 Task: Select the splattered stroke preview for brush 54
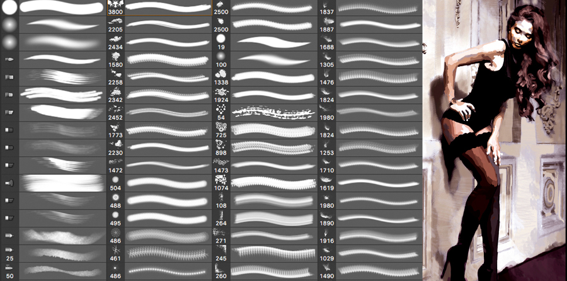pos(273,112)
